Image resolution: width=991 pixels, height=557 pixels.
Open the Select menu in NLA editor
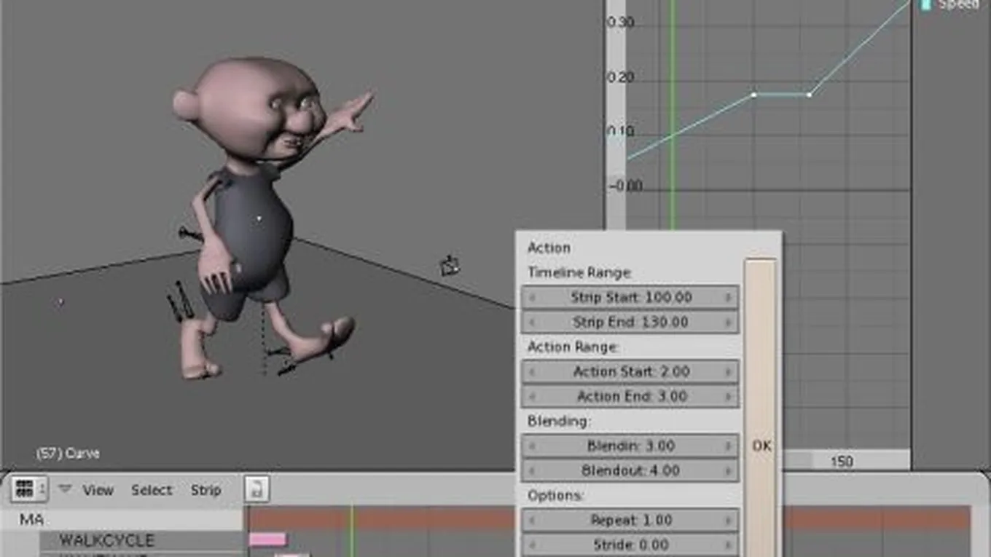tap(152, 490)
